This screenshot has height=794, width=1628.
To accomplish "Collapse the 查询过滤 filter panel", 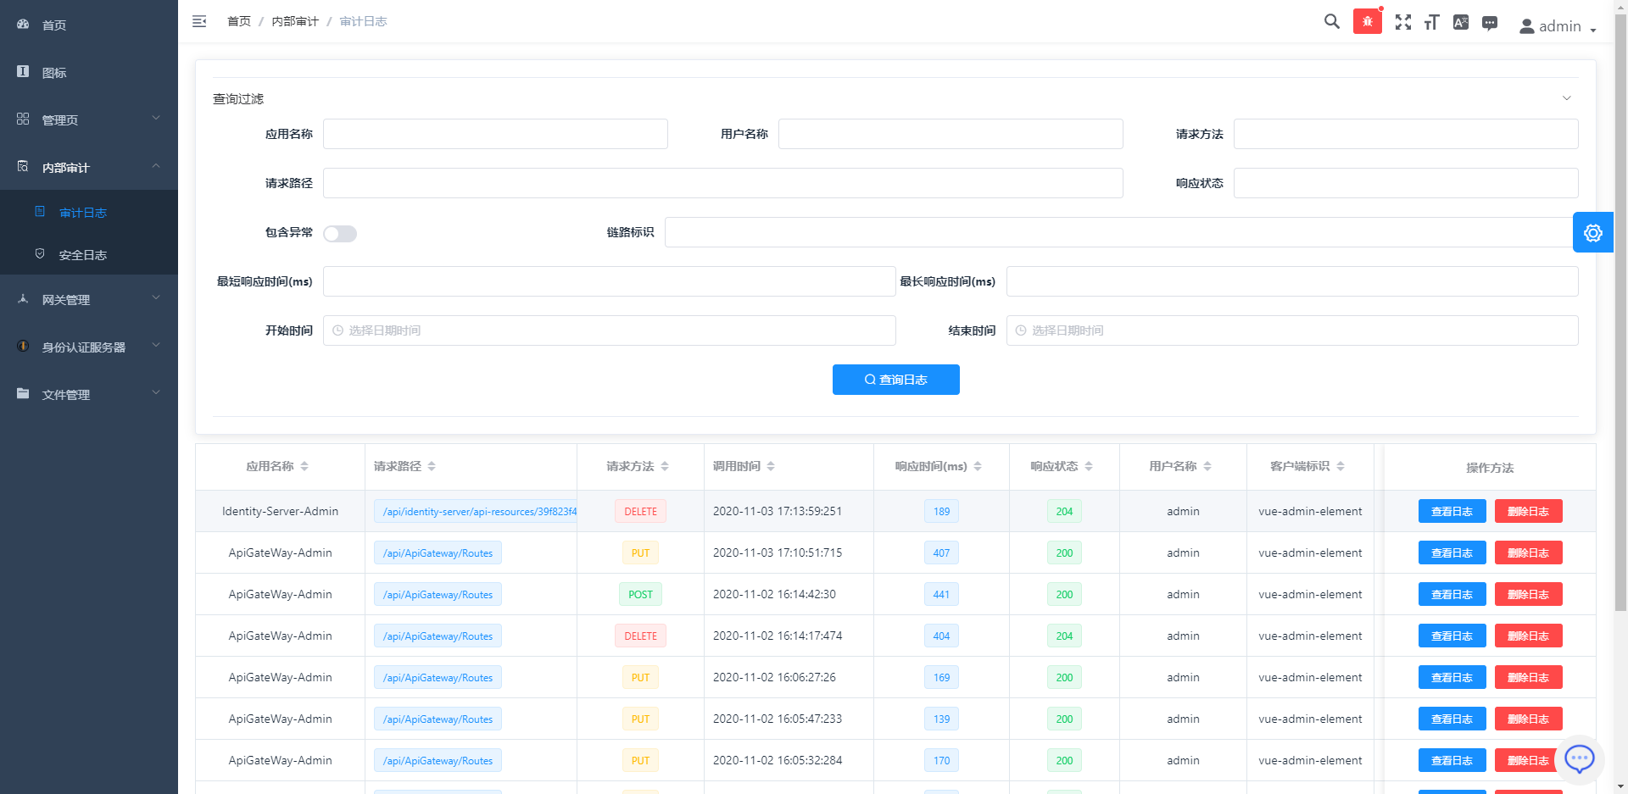I will [x=1566, y=98].
